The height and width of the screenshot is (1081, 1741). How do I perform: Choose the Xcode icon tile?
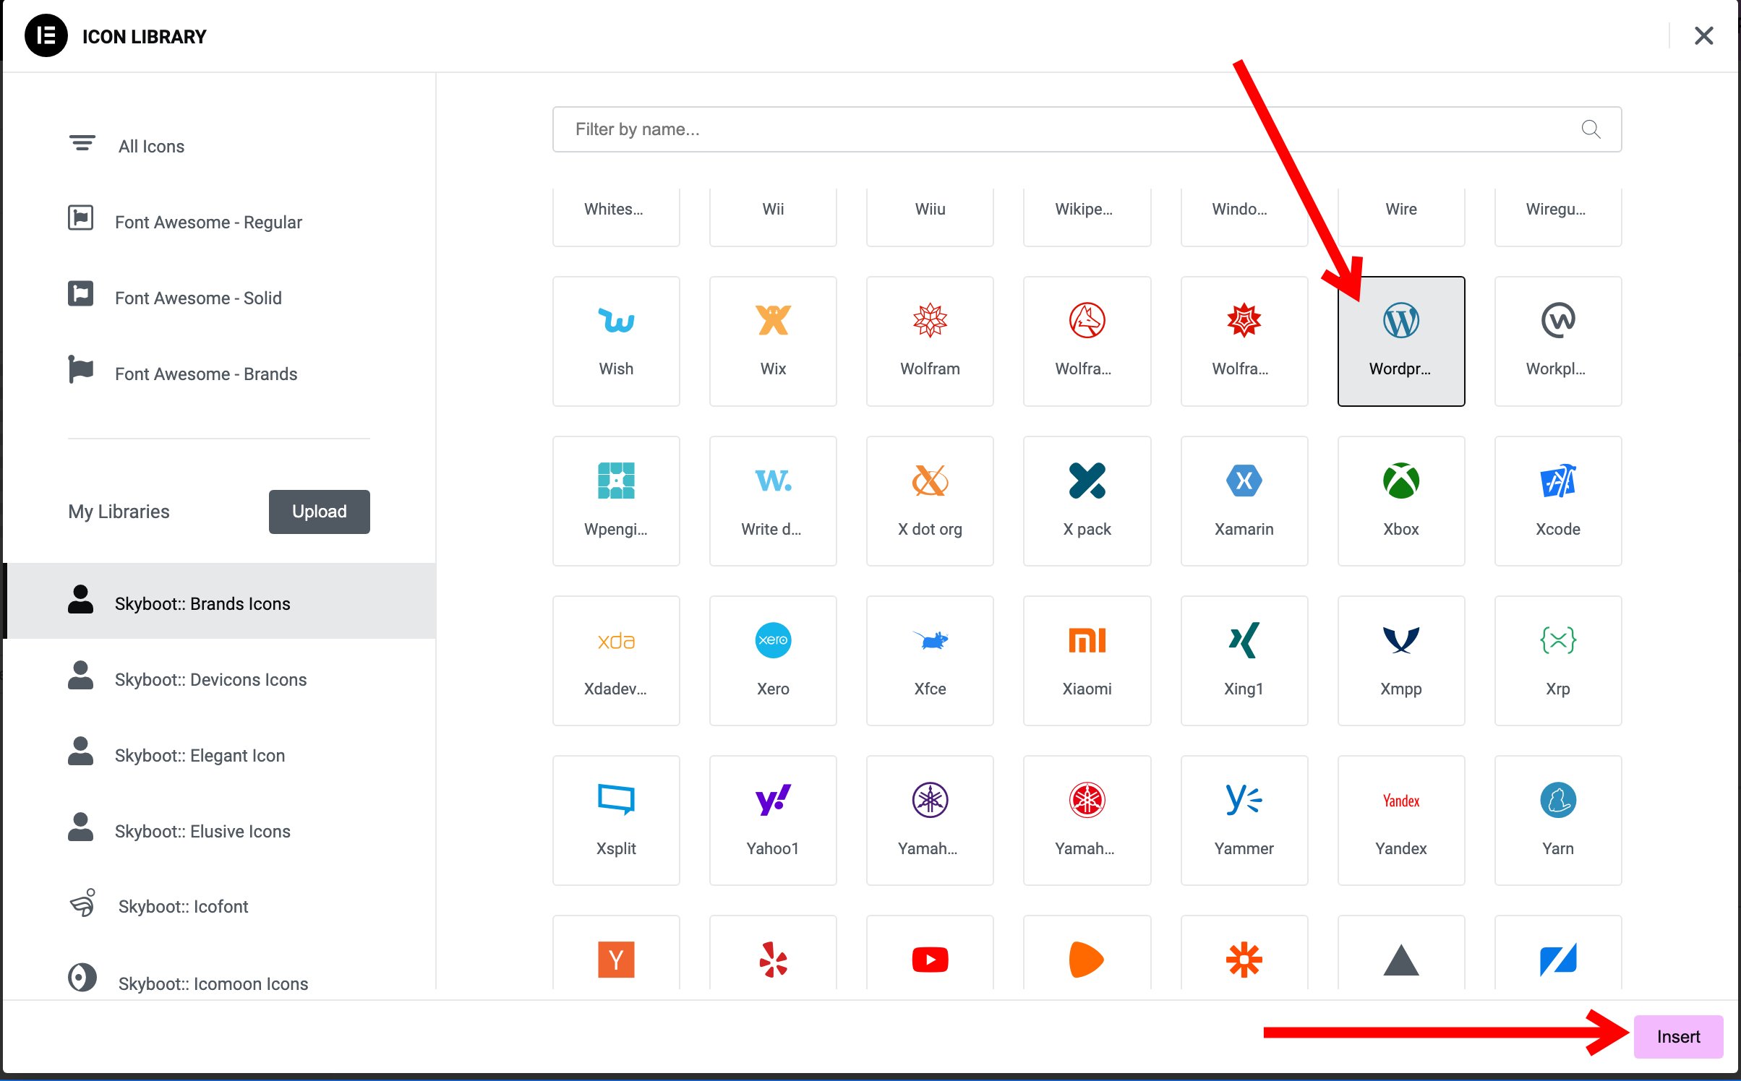coord(1557,500)
